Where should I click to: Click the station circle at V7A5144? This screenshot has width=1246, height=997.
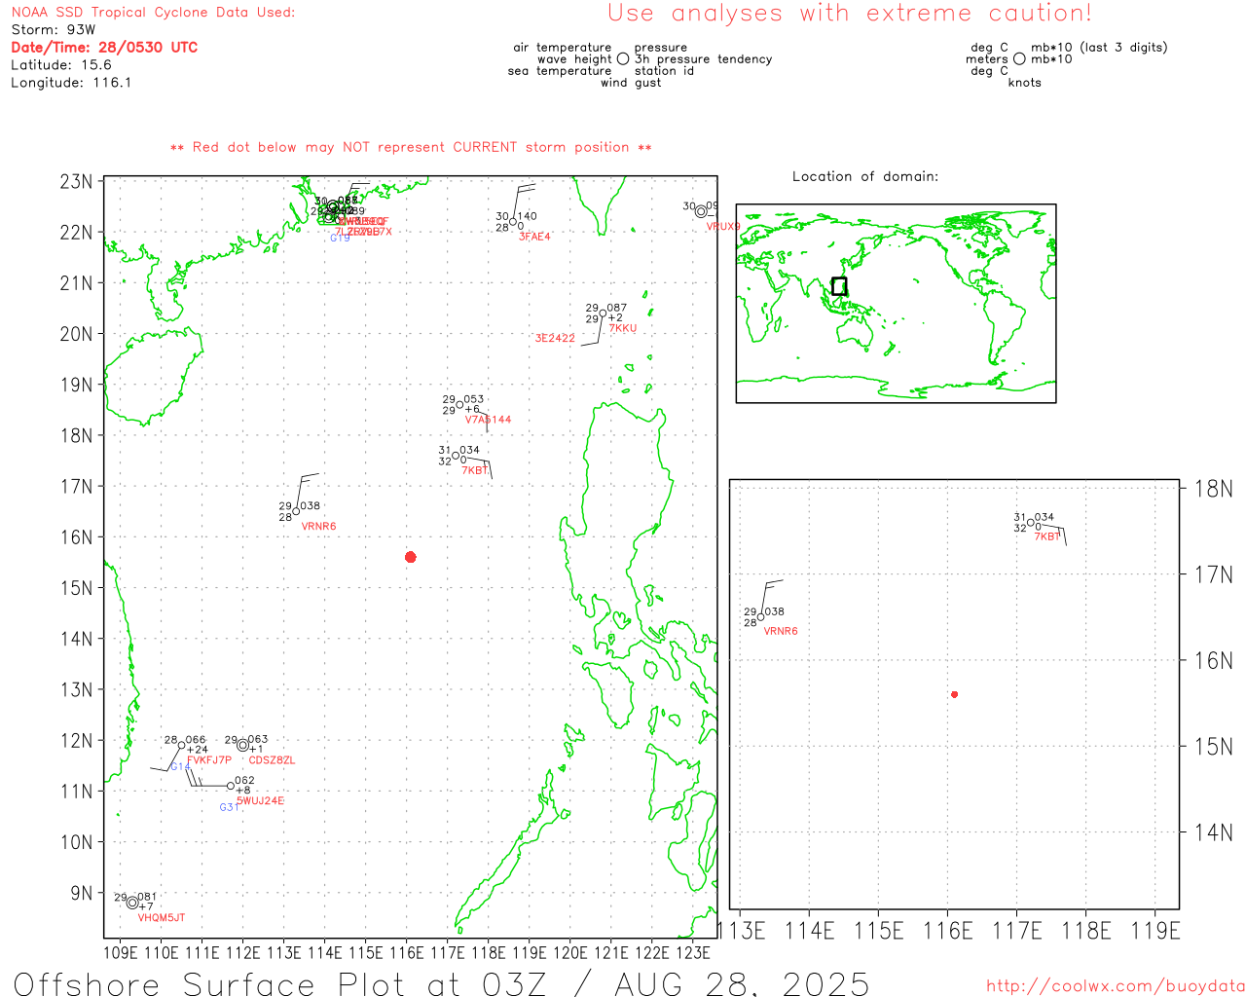click(x=459, y=404)
